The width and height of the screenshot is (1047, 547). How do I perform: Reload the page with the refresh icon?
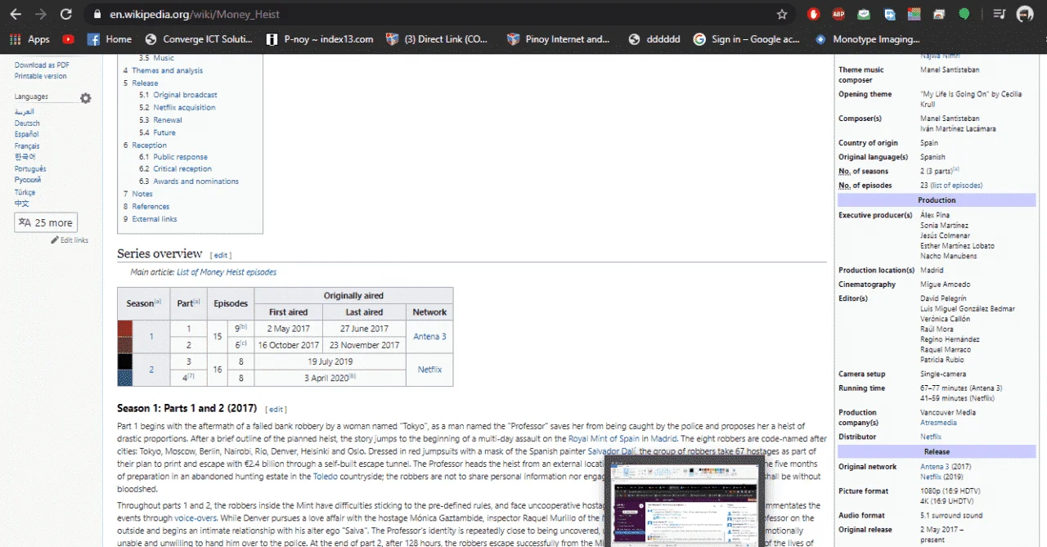coord(66,14)
